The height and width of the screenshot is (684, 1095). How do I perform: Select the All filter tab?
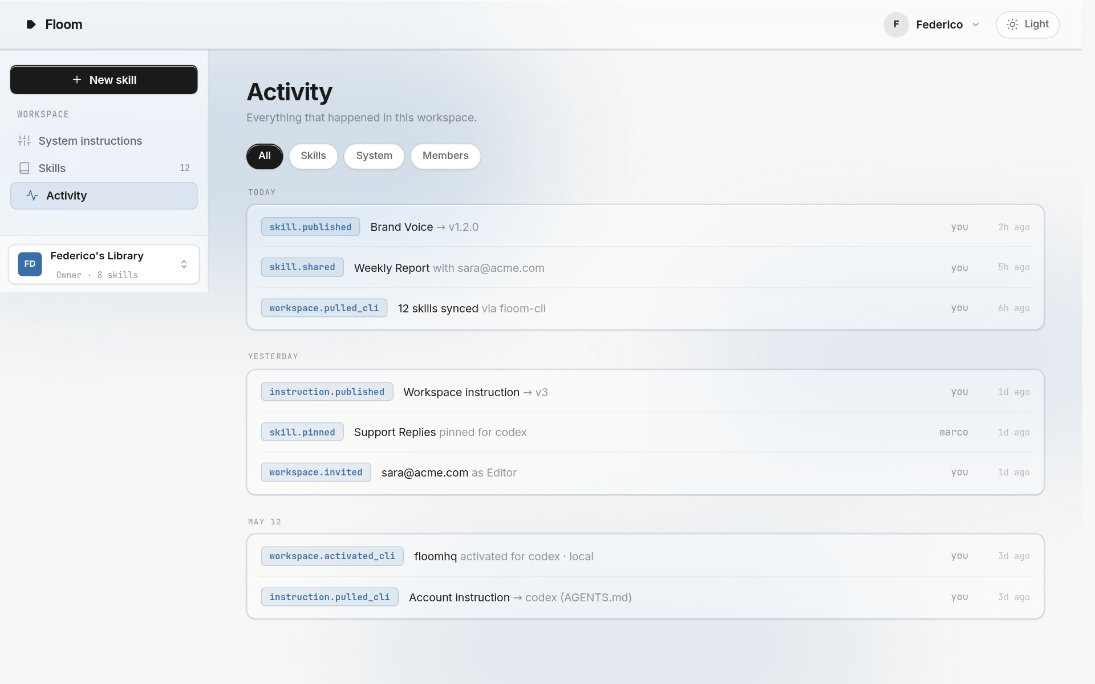(x=265, y=156)
